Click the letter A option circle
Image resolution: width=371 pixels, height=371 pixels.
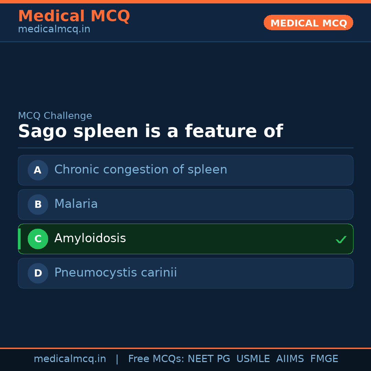[38, 170]
